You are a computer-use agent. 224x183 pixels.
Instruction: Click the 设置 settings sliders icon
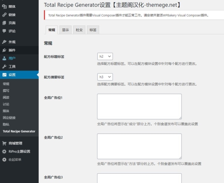click(x=4, y=75)
